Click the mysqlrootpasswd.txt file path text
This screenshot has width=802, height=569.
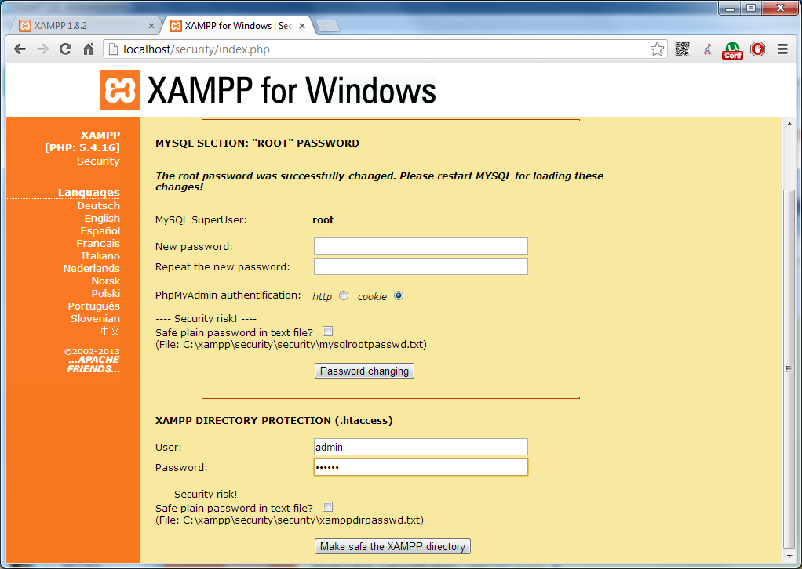tap(291, 345)
